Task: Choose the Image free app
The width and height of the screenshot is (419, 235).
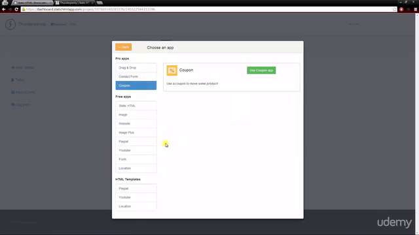Action: 136,115
